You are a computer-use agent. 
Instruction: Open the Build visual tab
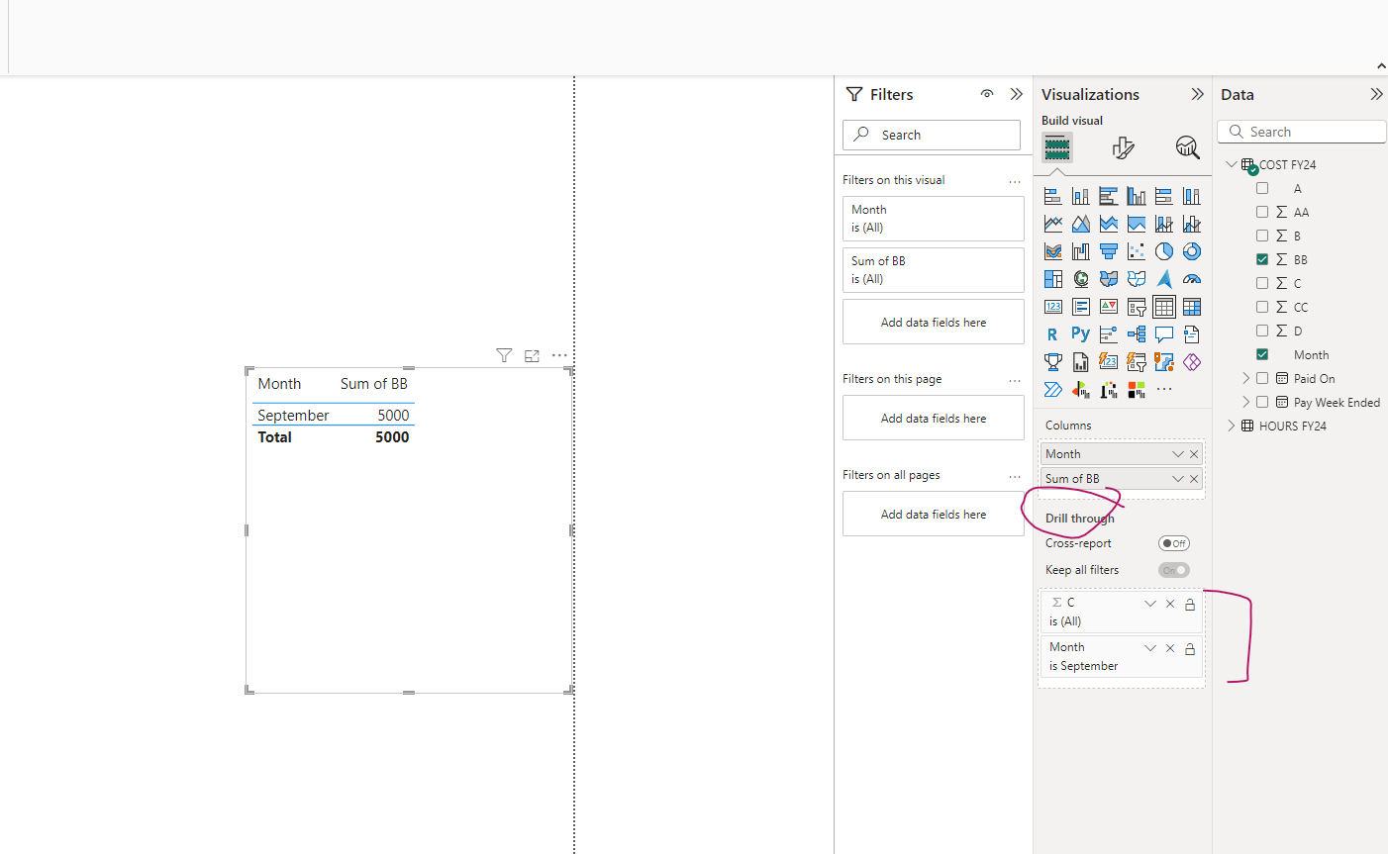(x=1057, y=148)
